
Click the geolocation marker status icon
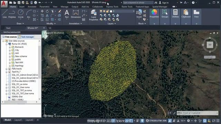(x=142, y=121)
